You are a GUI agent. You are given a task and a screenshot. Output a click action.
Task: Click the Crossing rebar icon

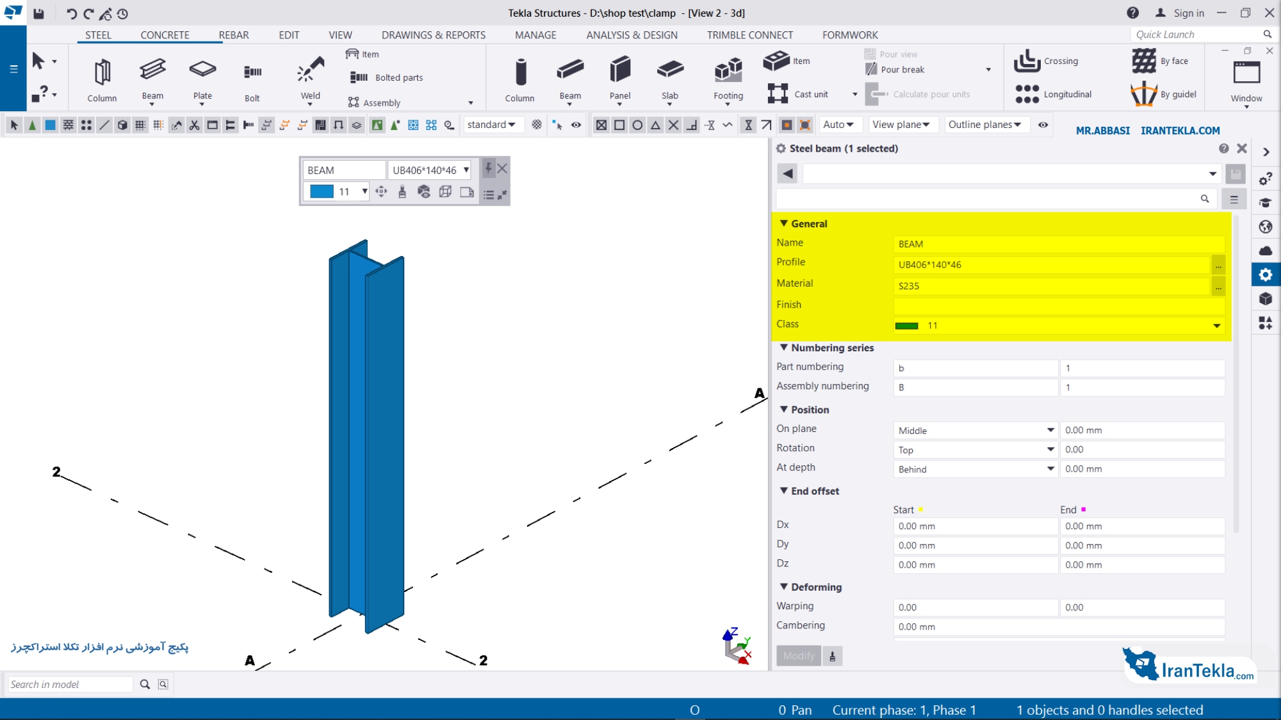coord(1027,61)
